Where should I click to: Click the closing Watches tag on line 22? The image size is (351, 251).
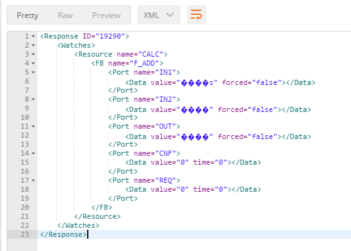coord(78,225)
